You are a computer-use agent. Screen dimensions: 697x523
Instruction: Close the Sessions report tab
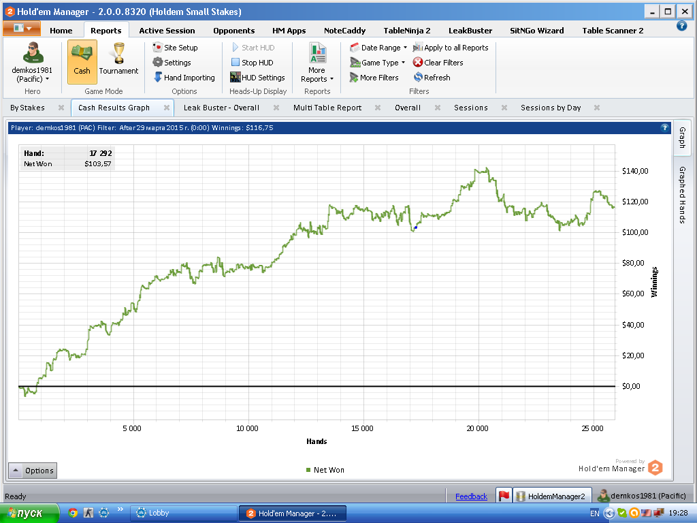point(504,108)
